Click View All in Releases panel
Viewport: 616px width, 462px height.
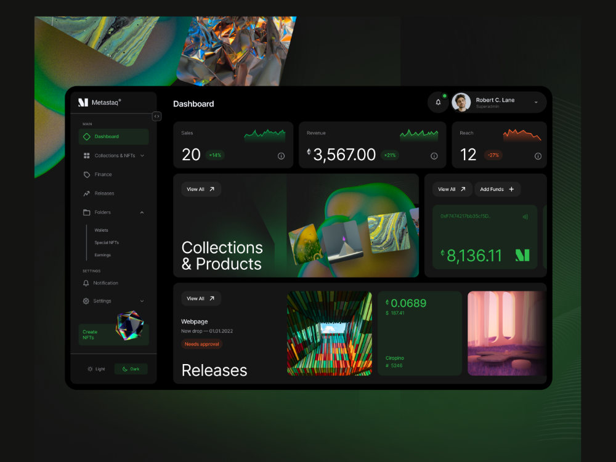click(x=201, y=299)
